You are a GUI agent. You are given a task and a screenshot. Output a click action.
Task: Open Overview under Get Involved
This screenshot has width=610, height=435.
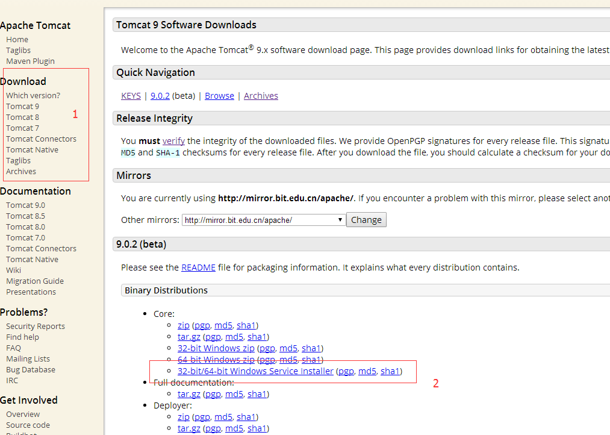pos(23,415)
